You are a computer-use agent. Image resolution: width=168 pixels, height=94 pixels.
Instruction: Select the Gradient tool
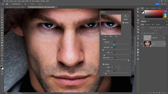point(2,40)
